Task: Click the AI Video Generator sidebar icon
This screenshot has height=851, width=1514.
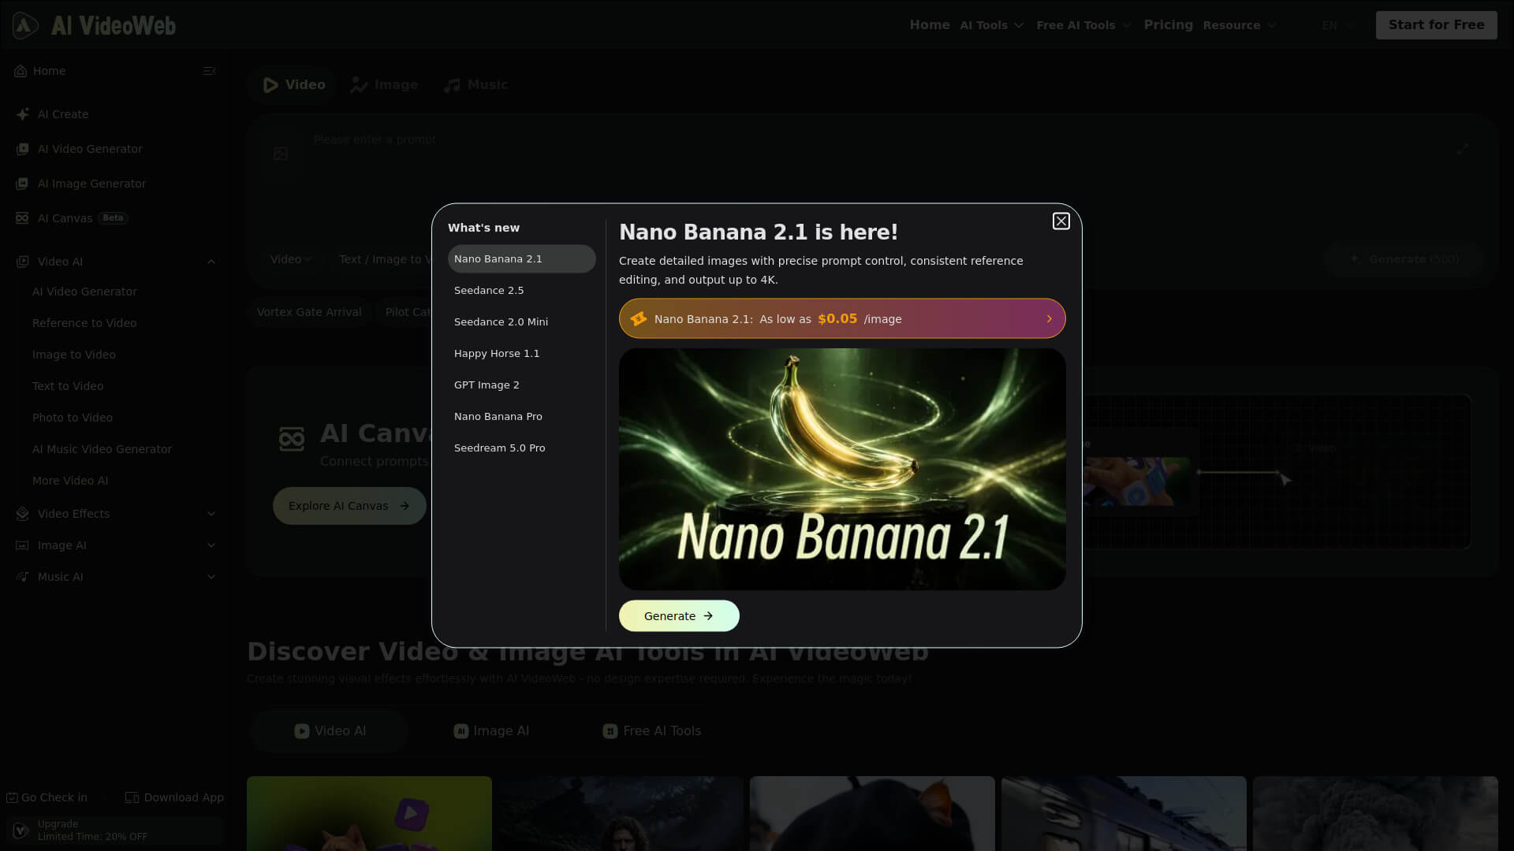Action: [x=23, y=149]
